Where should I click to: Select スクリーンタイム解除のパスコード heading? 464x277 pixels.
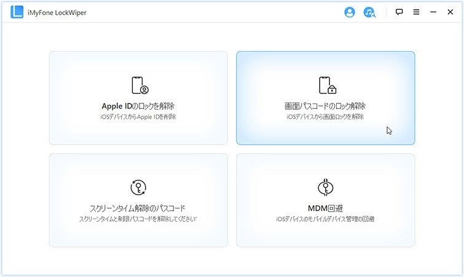point(138,208)
